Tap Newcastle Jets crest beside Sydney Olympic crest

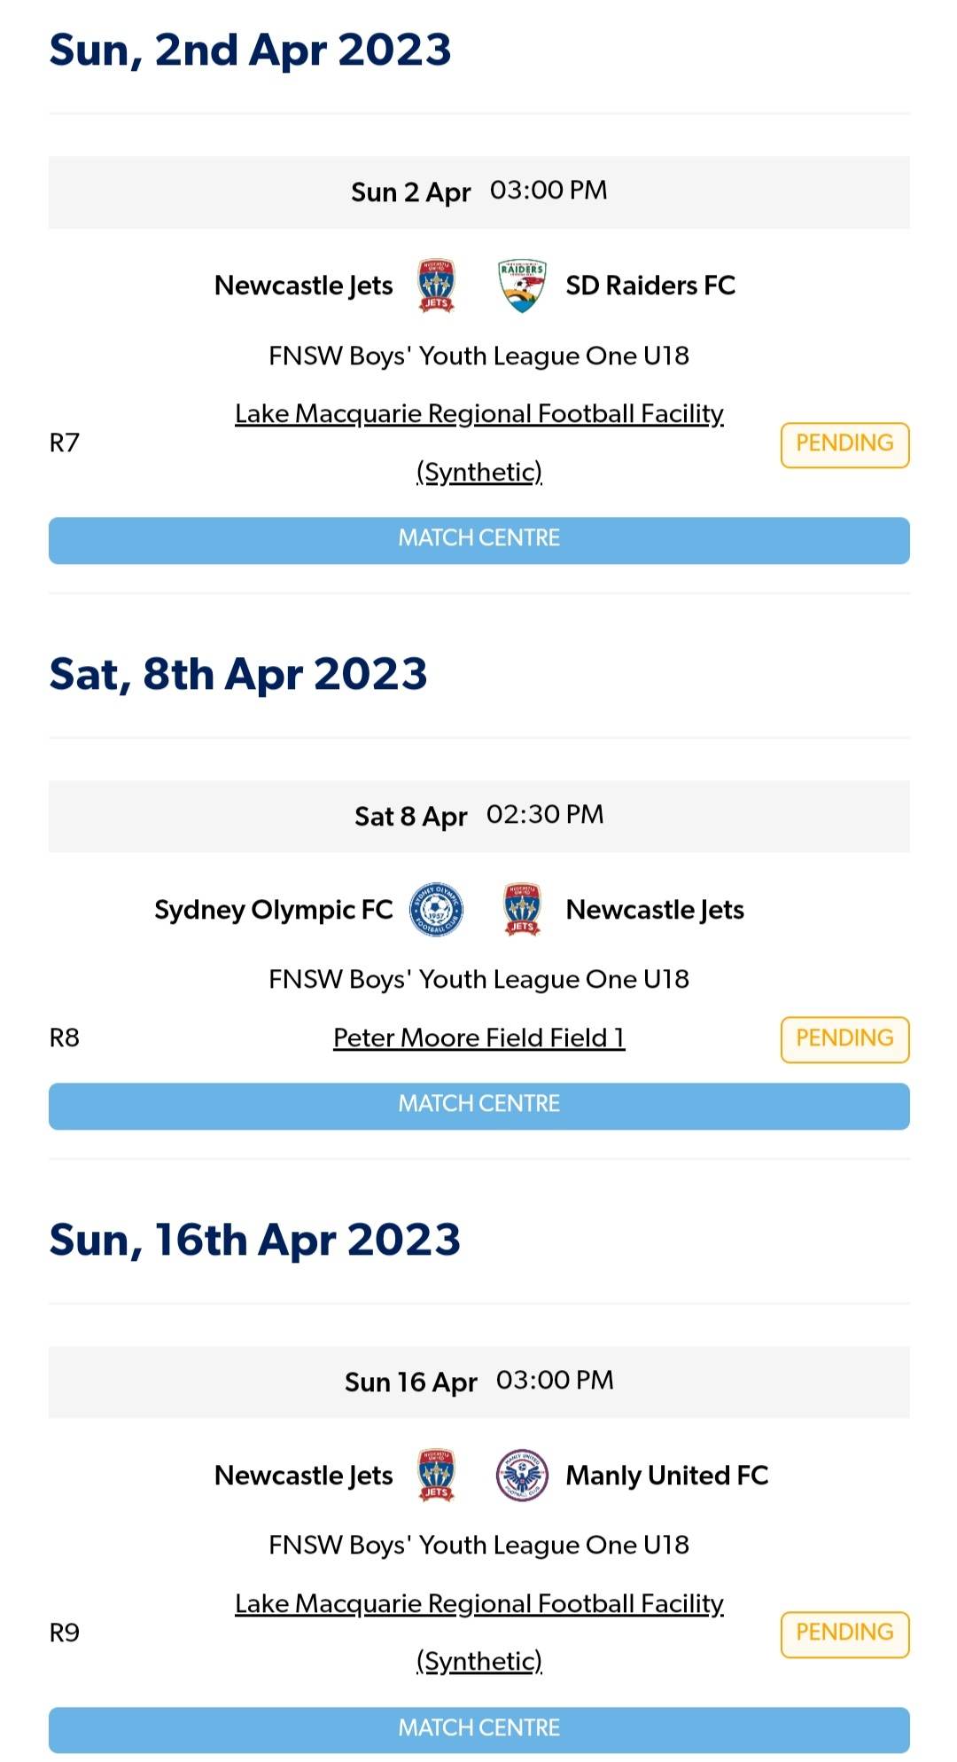[x=522, y=910]
